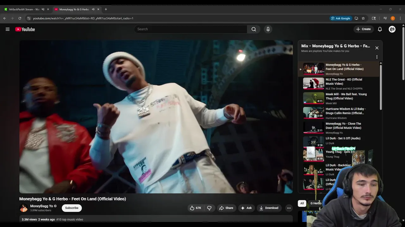This screenshot has height=227, width=405.
Task: Mute the Moneybagg Yo tab audio
Action: (93, 9)
